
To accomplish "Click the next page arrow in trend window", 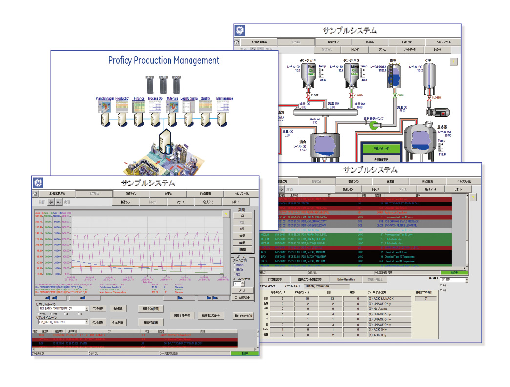I will tap(59, 202).
